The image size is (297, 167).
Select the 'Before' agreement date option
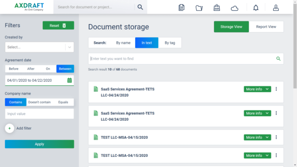click(13, 69)
